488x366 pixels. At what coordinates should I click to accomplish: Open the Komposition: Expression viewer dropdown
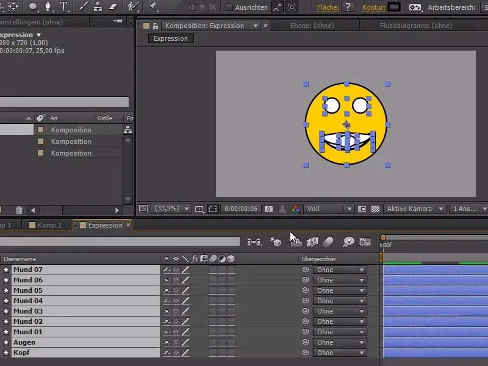click(x=256, y=26)
